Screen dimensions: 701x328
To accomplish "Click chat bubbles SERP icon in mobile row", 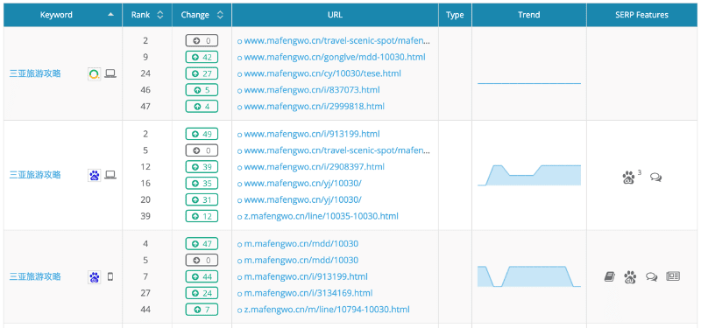I will (x=651, y=277).
